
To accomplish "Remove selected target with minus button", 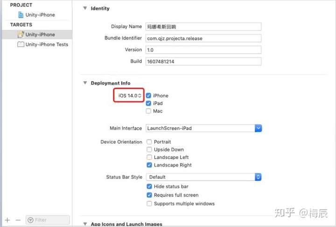I will click(x=18, y=220).
